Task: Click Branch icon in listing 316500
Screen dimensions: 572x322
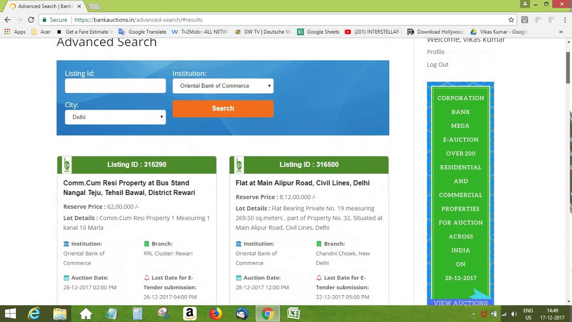Action: [x=319, y=244]
